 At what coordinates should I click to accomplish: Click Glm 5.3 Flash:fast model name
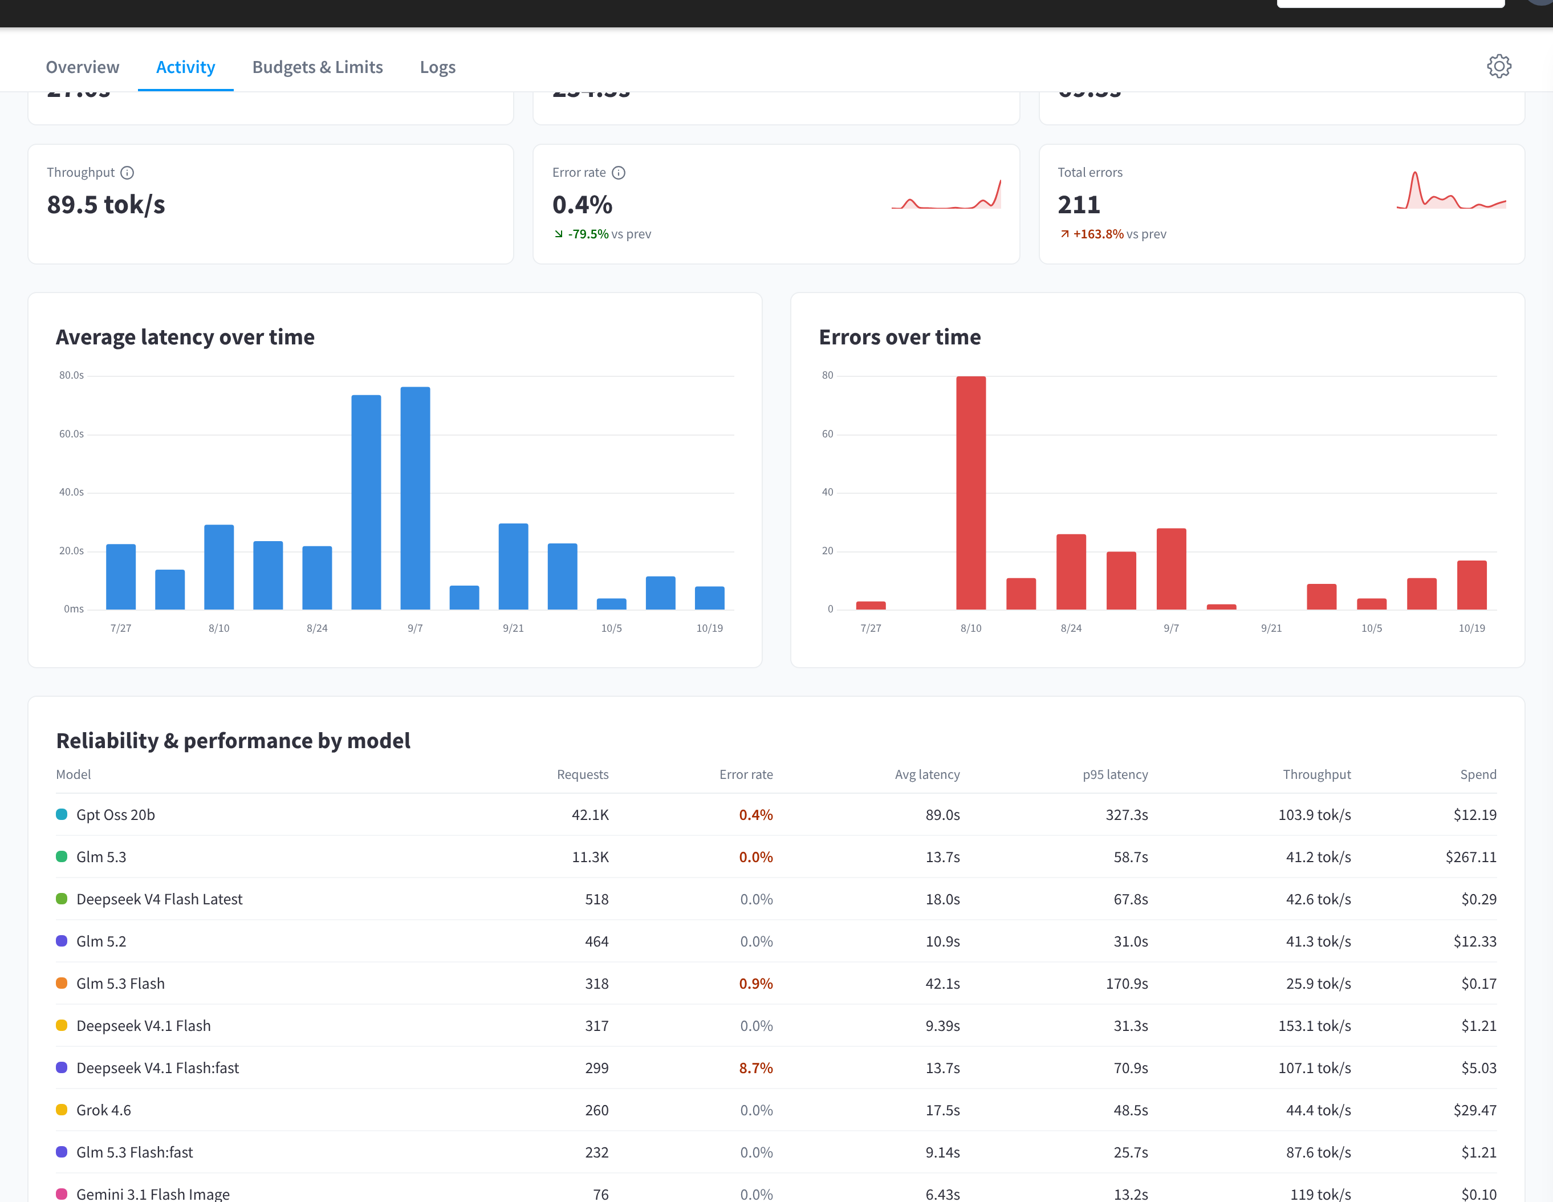(135, 1152)
